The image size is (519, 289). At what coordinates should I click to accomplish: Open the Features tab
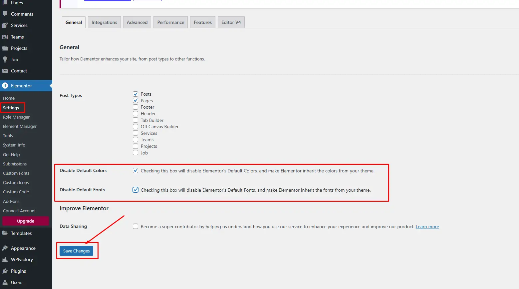point(203,22)
